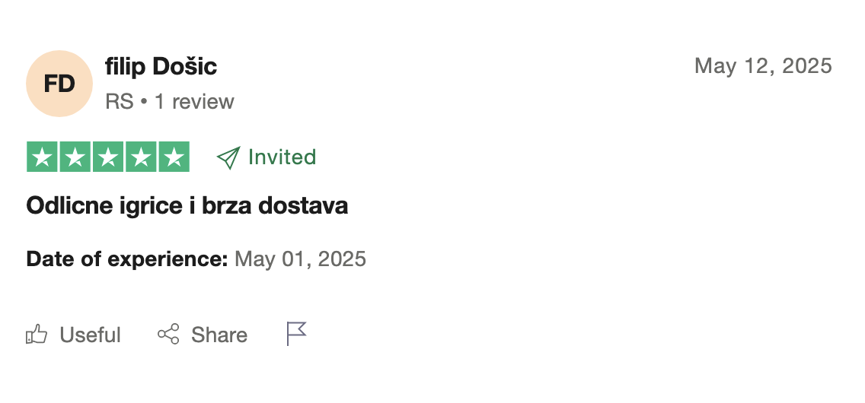
Task: Click the Useful button label
Action: (x=90, y=335)
